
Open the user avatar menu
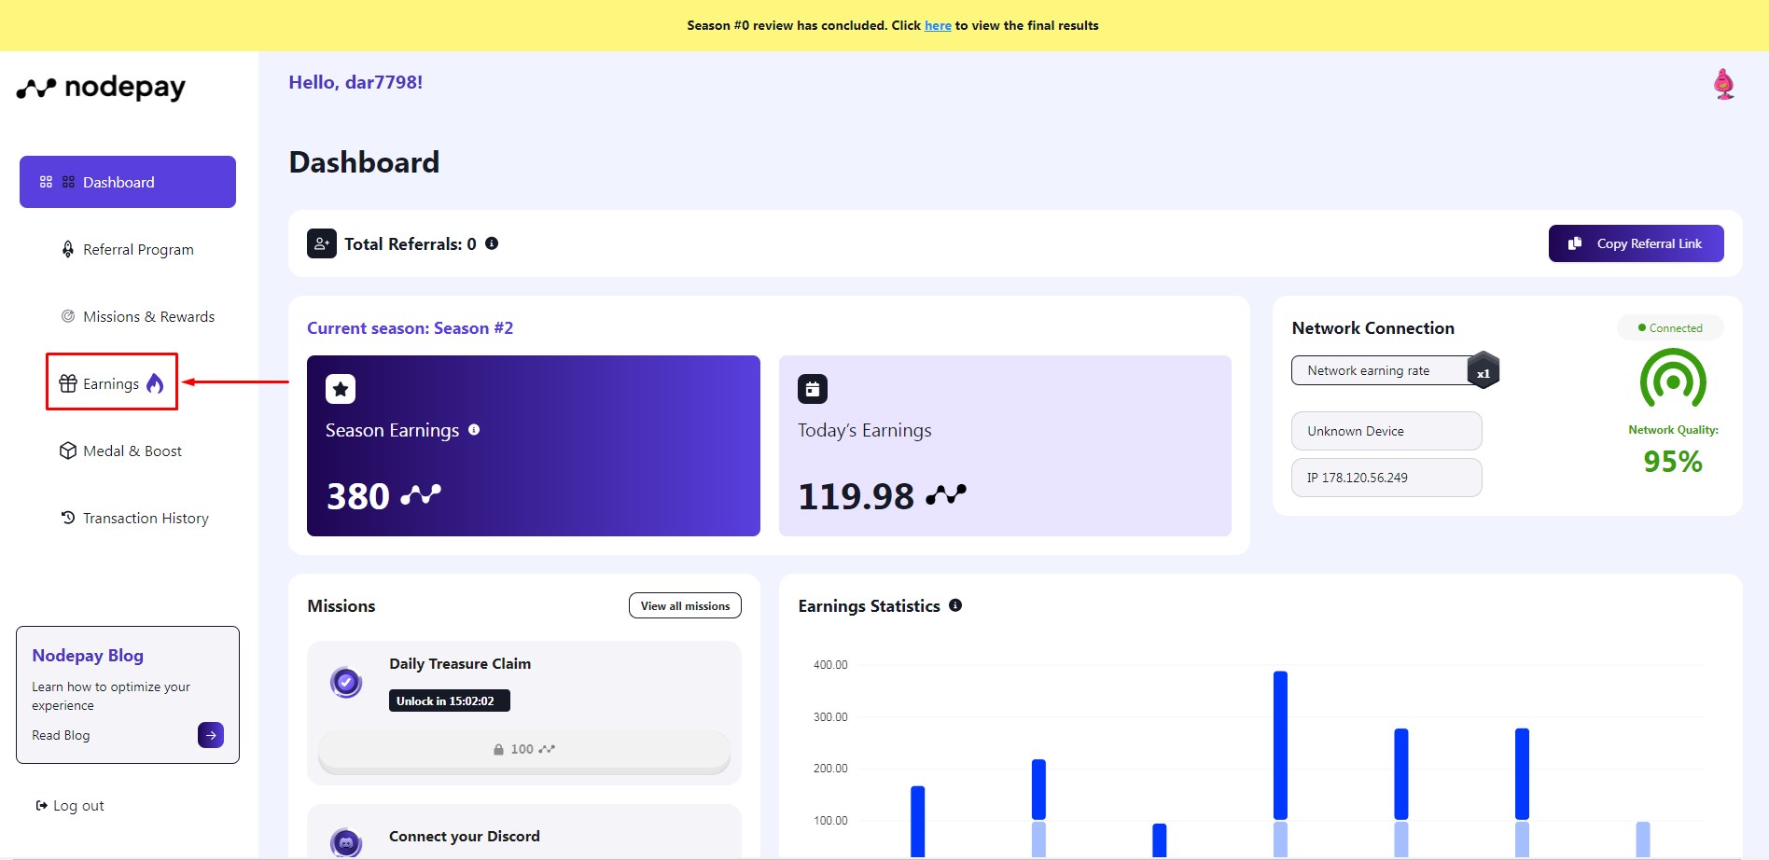(1724, 84)
